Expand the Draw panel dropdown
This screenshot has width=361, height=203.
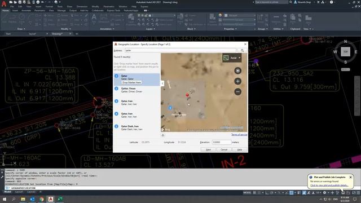(x=21, y=29)
